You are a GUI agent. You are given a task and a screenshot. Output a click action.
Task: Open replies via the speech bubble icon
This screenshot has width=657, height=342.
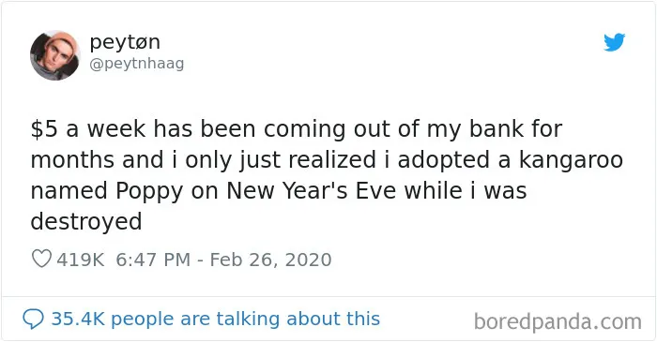coord(33,319)
